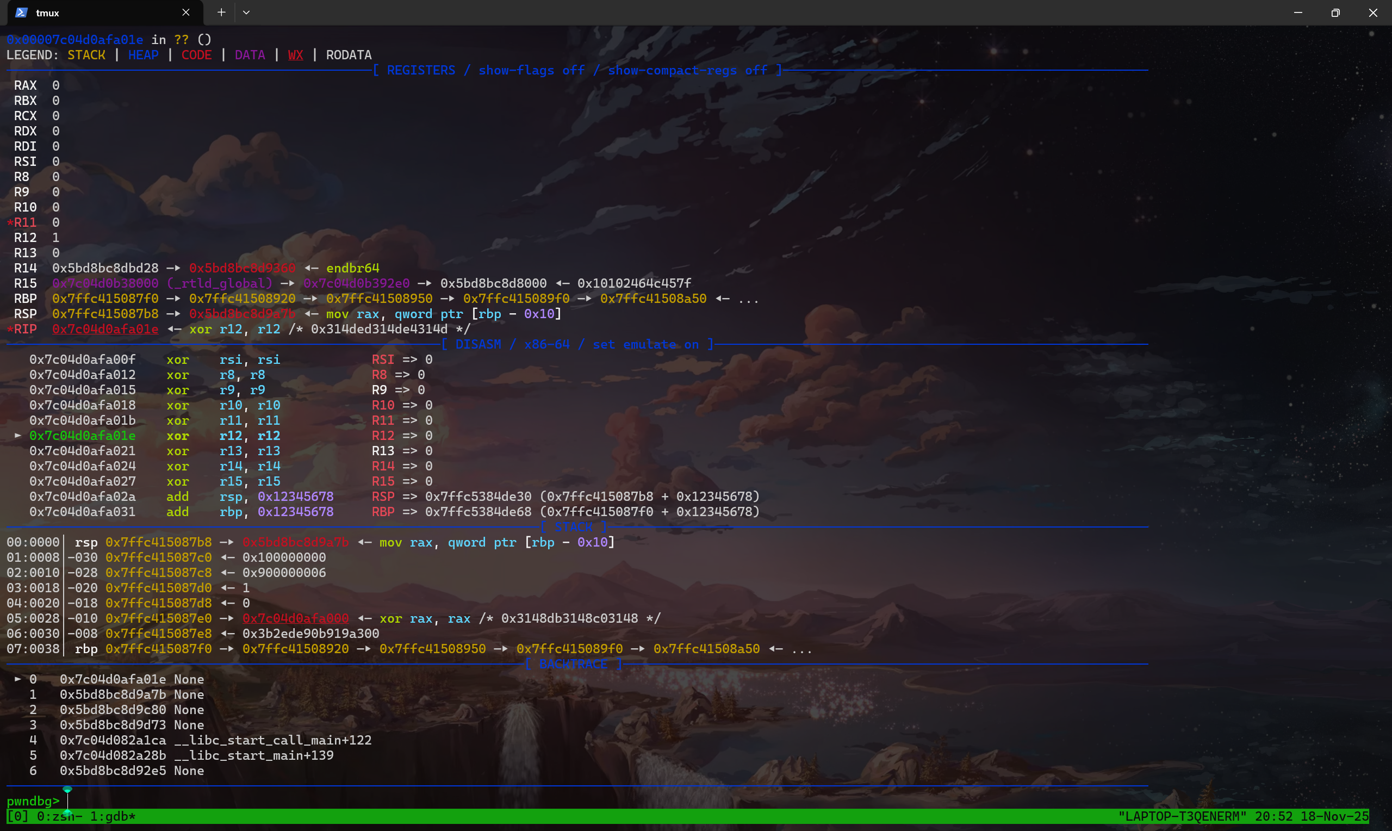The image size is (1392, 831).
Task: Select tmux window 0:zsh in status bar
Action: coord(59,816)
